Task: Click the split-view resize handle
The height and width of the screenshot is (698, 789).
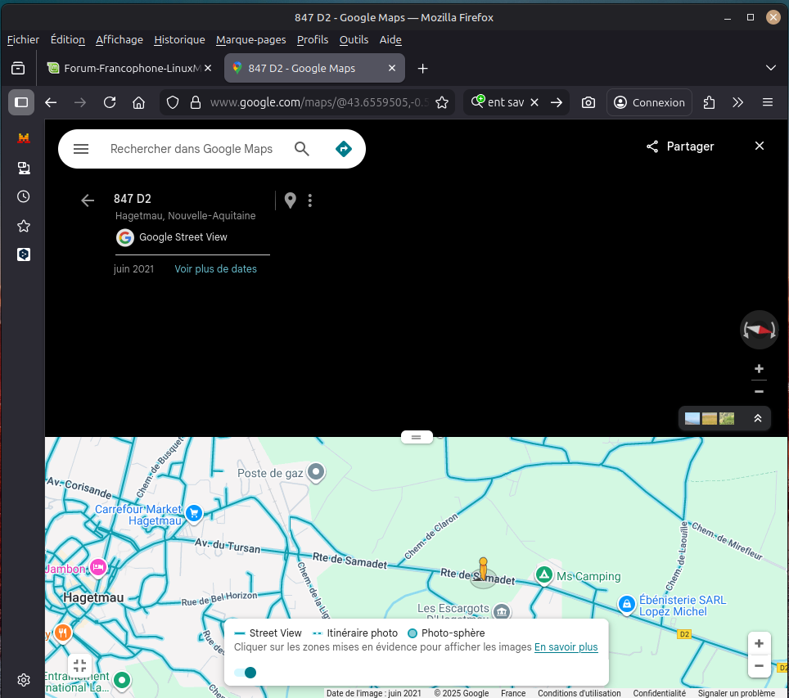Action: (x=416, y=437)
